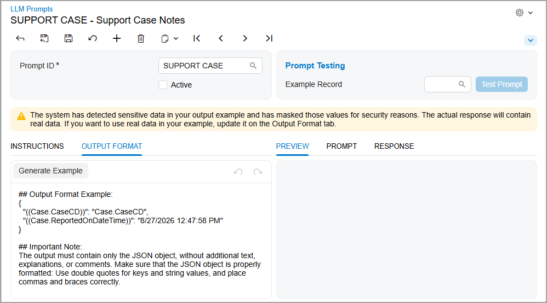This screenshot has height=303, width=547.
Task: Click the Save disk icon
Action: tap(69, 38)
